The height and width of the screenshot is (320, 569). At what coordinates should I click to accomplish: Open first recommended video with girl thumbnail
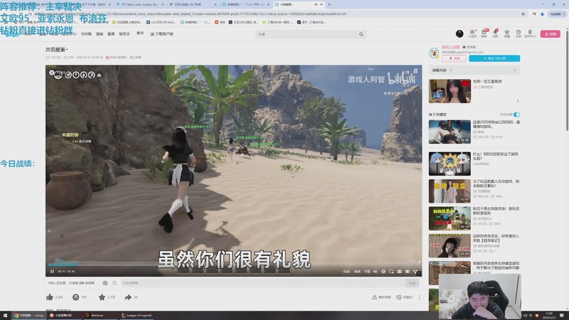pos(450,91)
